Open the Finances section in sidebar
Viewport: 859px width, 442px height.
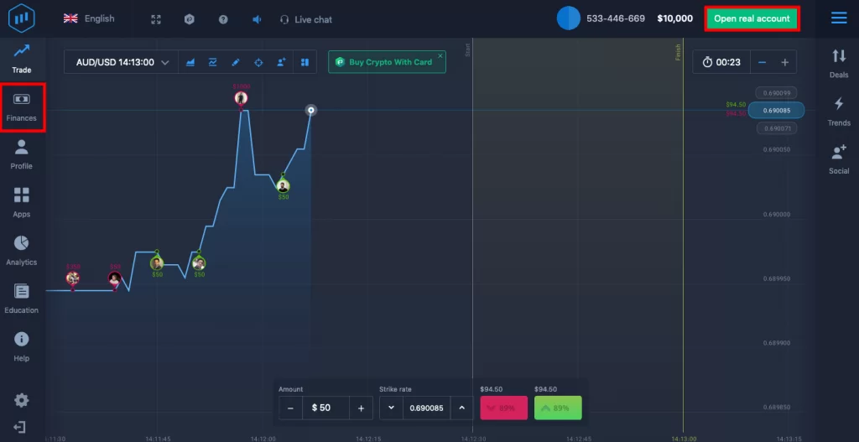22,107
